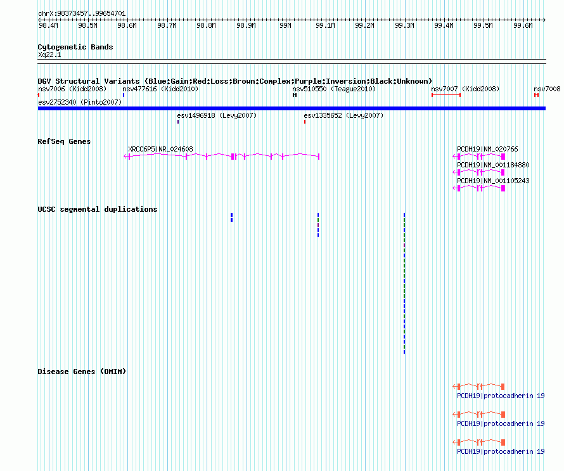Viewport: 564px width, 471px height.
Task: Open the topmost PCDH19|protocadherin 19 OMIM link
Action: (501, 396)
